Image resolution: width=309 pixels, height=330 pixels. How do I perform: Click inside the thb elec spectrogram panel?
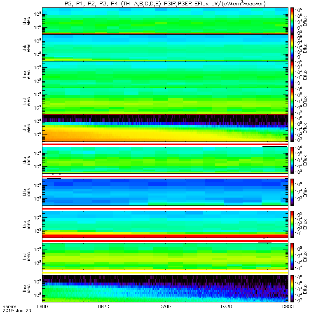click(165, 48)
